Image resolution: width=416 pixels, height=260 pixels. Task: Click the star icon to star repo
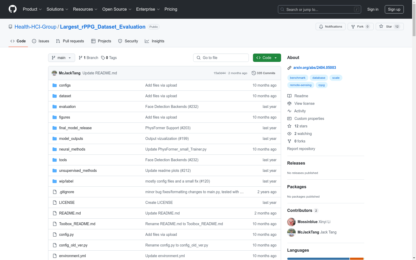[x=381, y=26]
